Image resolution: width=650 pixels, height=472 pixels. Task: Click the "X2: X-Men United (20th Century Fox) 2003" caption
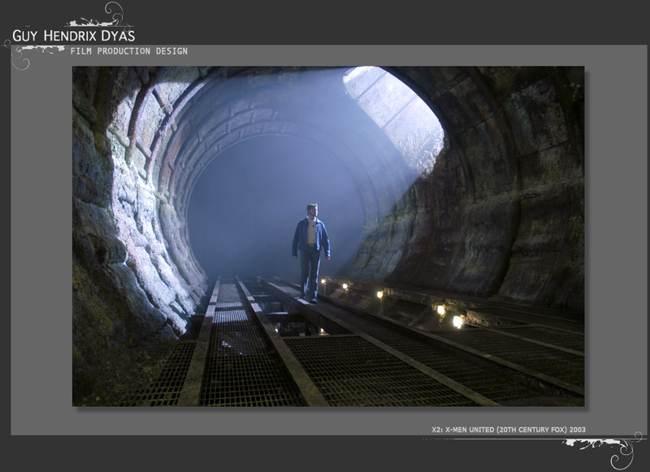[x=509, y=430]
